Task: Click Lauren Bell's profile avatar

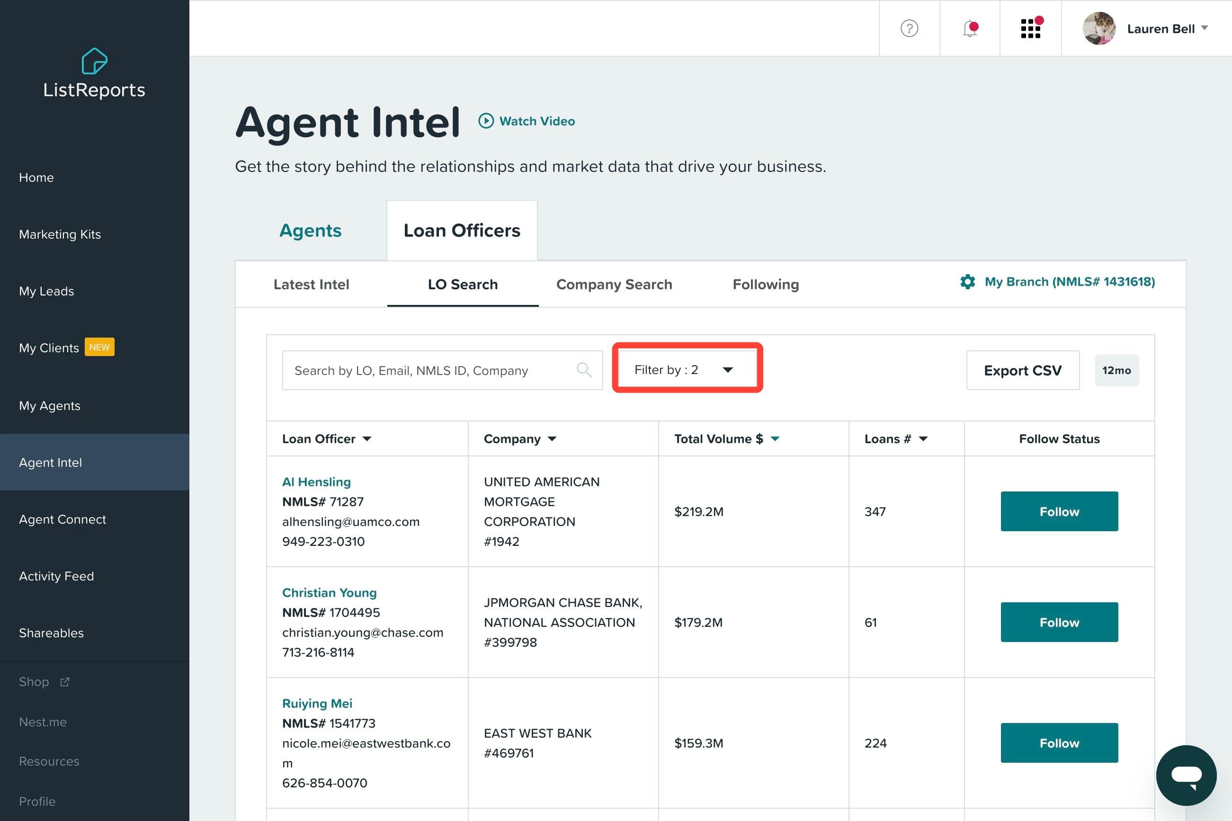Action: click(x=1099, y=28)
